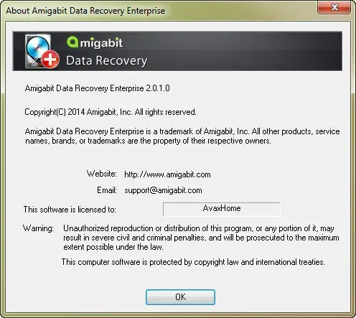Click the dialog title bar text
Image resolution: width=356 pixels, height=318 pixels.
[x=85, y=11]
